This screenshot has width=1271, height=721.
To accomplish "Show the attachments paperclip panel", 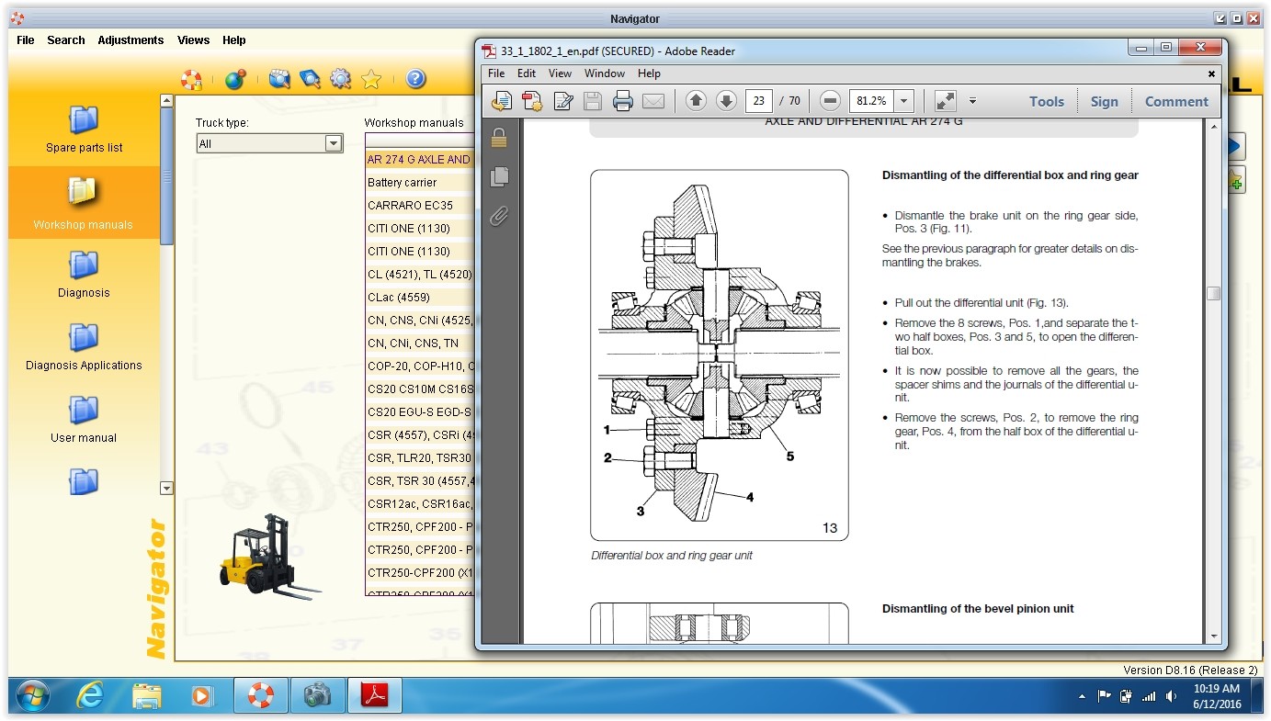I will [x=500, y=216].
